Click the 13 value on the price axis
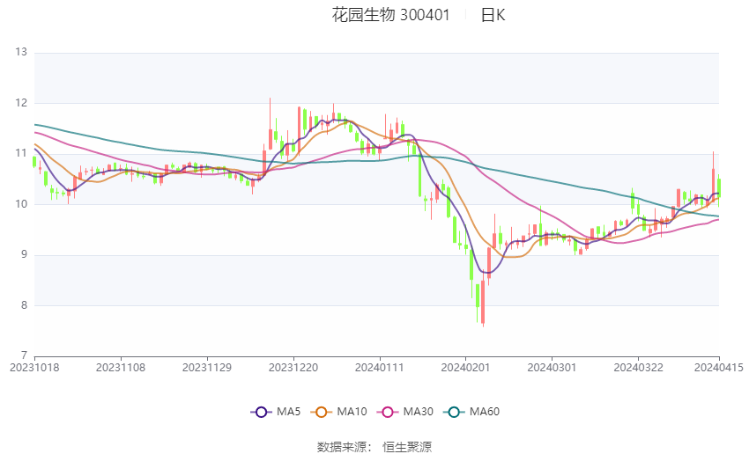 click(21, 53)
